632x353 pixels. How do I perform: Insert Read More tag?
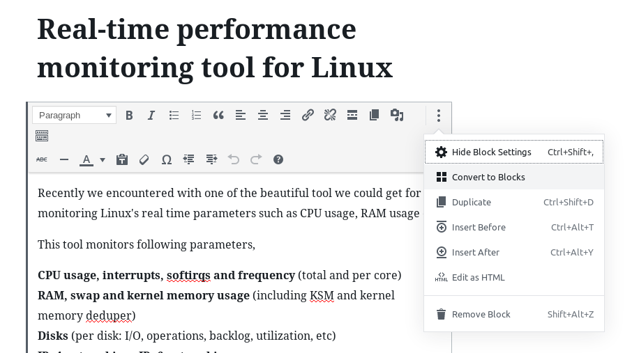pos(352,116)
